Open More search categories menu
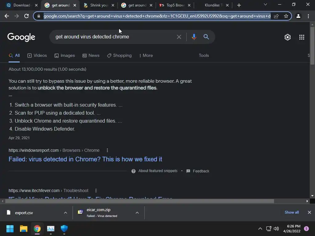315x236 pixels. [x=146, y=56]
